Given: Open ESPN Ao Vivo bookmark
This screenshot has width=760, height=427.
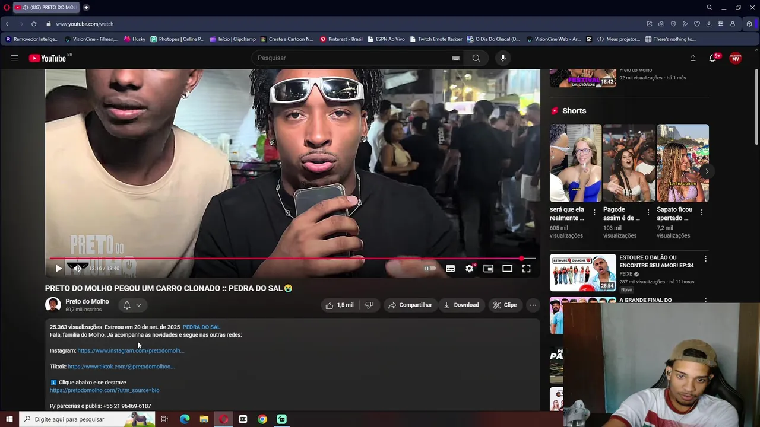Looking at the screenshot, I should pos(386,39).
